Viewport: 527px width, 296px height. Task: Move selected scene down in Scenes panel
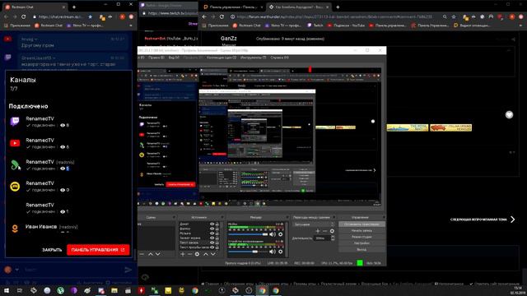point(157,254)
